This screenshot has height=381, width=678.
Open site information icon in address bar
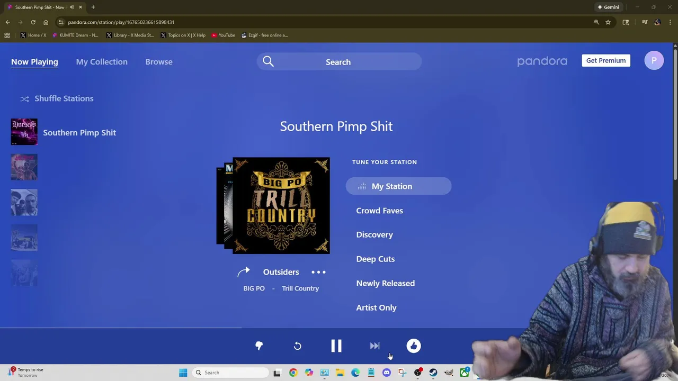pos(61,22)
